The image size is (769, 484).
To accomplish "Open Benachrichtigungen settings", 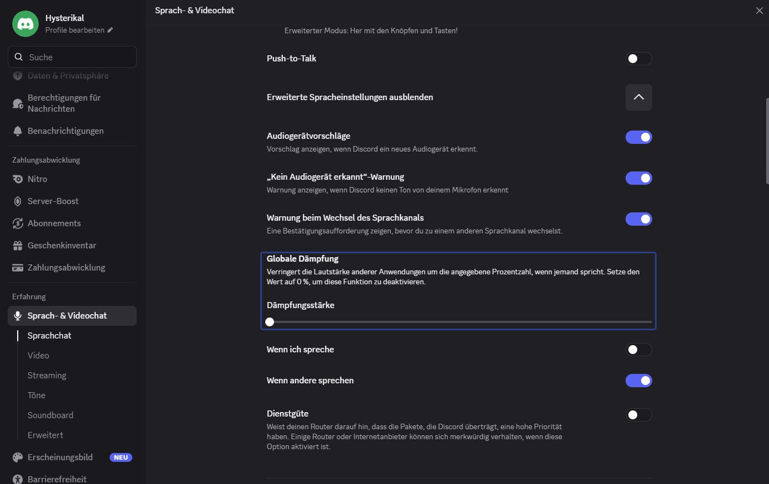I will coord(72,131).
